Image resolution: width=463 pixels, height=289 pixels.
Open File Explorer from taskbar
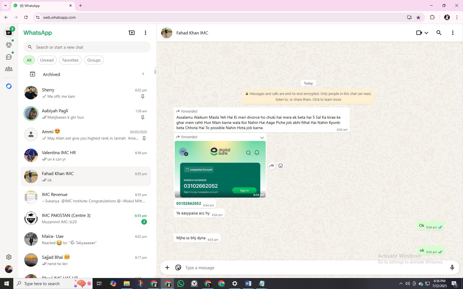point(126,283)
